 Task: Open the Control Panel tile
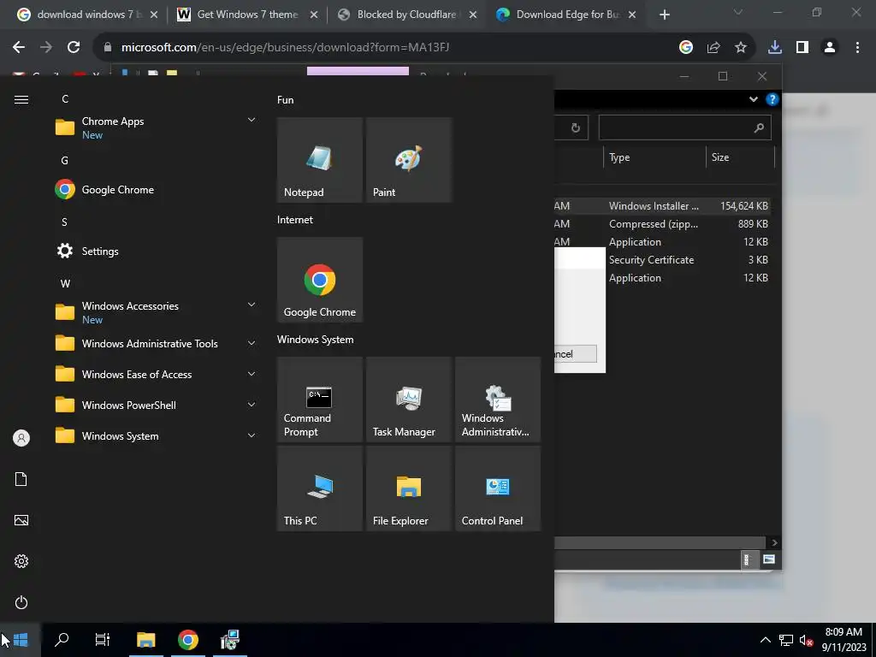498,488
